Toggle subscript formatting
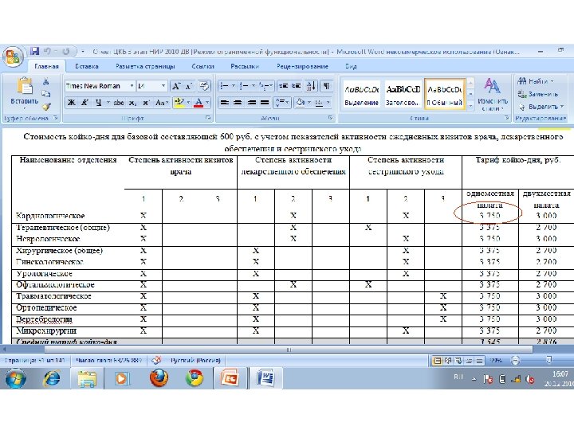The width and height of the screenshot is (574, 430). tap(133, 103)
